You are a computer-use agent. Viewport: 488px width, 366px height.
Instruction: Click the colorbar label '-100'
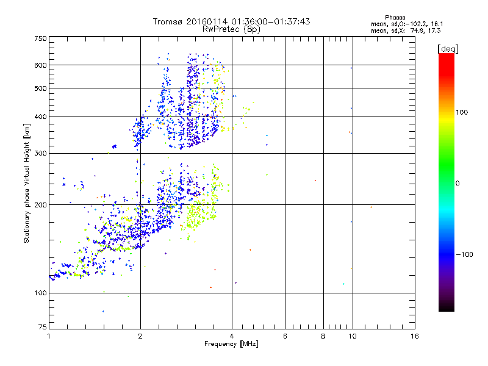(x=464, y=254)
